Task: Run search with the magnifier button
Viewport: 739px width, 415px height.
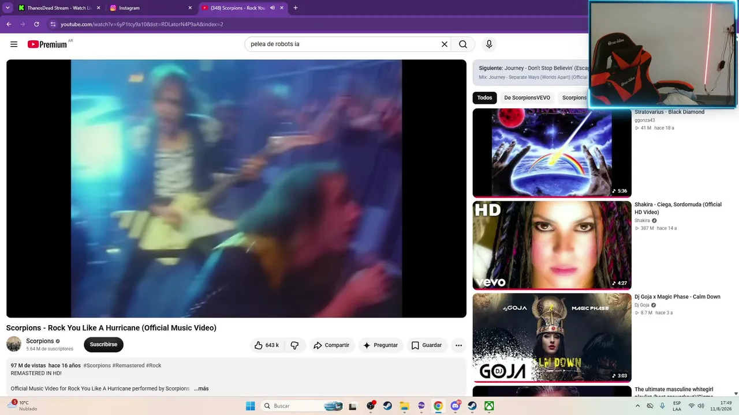Action: pyautogui.click(x=463, y=44)
